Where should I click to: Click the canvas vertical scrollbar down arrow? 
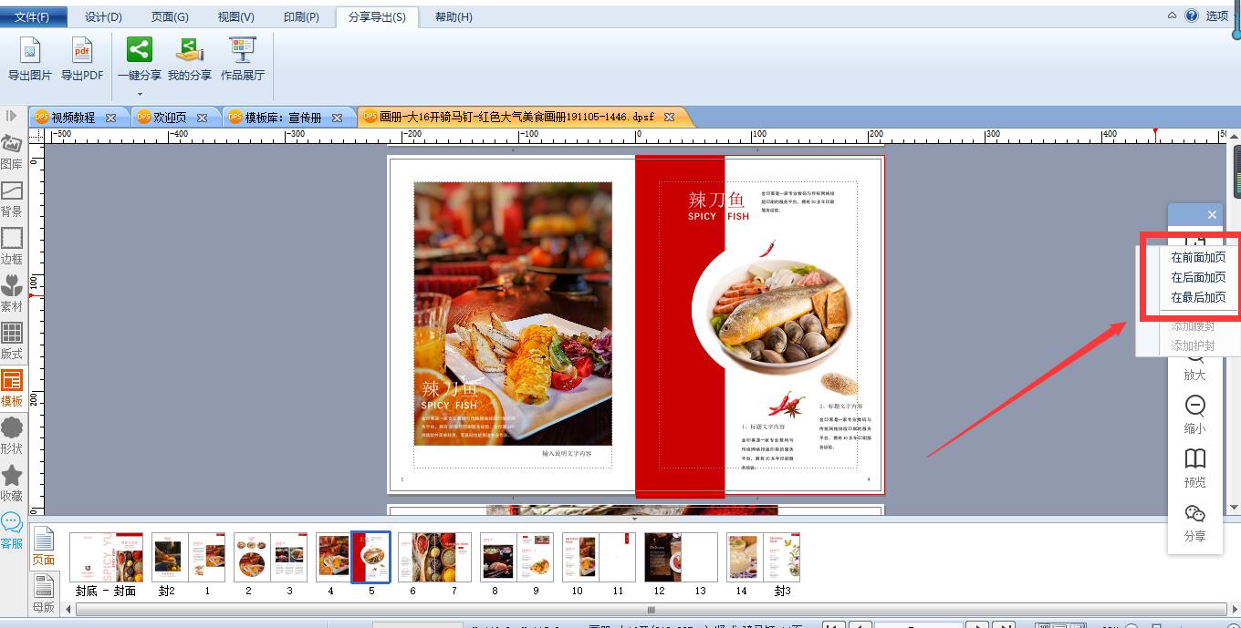pyautogui.click(x=1234, y=508)
